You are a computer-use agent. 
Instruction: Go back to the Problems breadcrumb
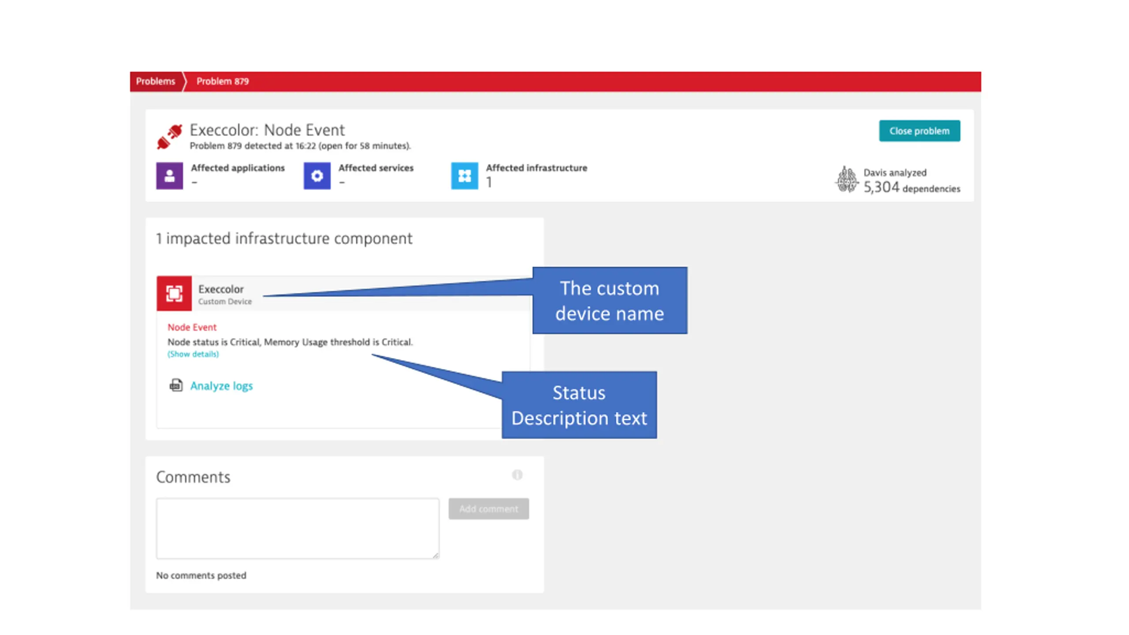click(x=155, y=82)
